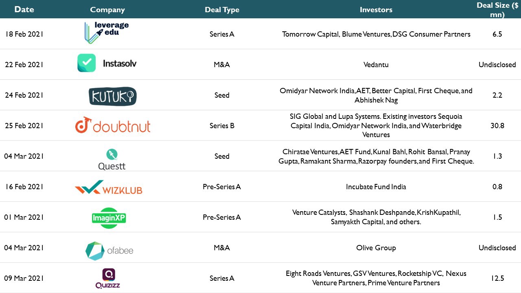Click the Company column header
The image size is (521, 293).
point(107,10)
